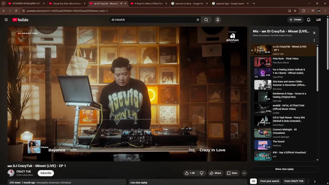Image resolution: width=329 pixels, height=185 pixels.
Task: Show more filter chips with arrow
Action: coord(315,181)
